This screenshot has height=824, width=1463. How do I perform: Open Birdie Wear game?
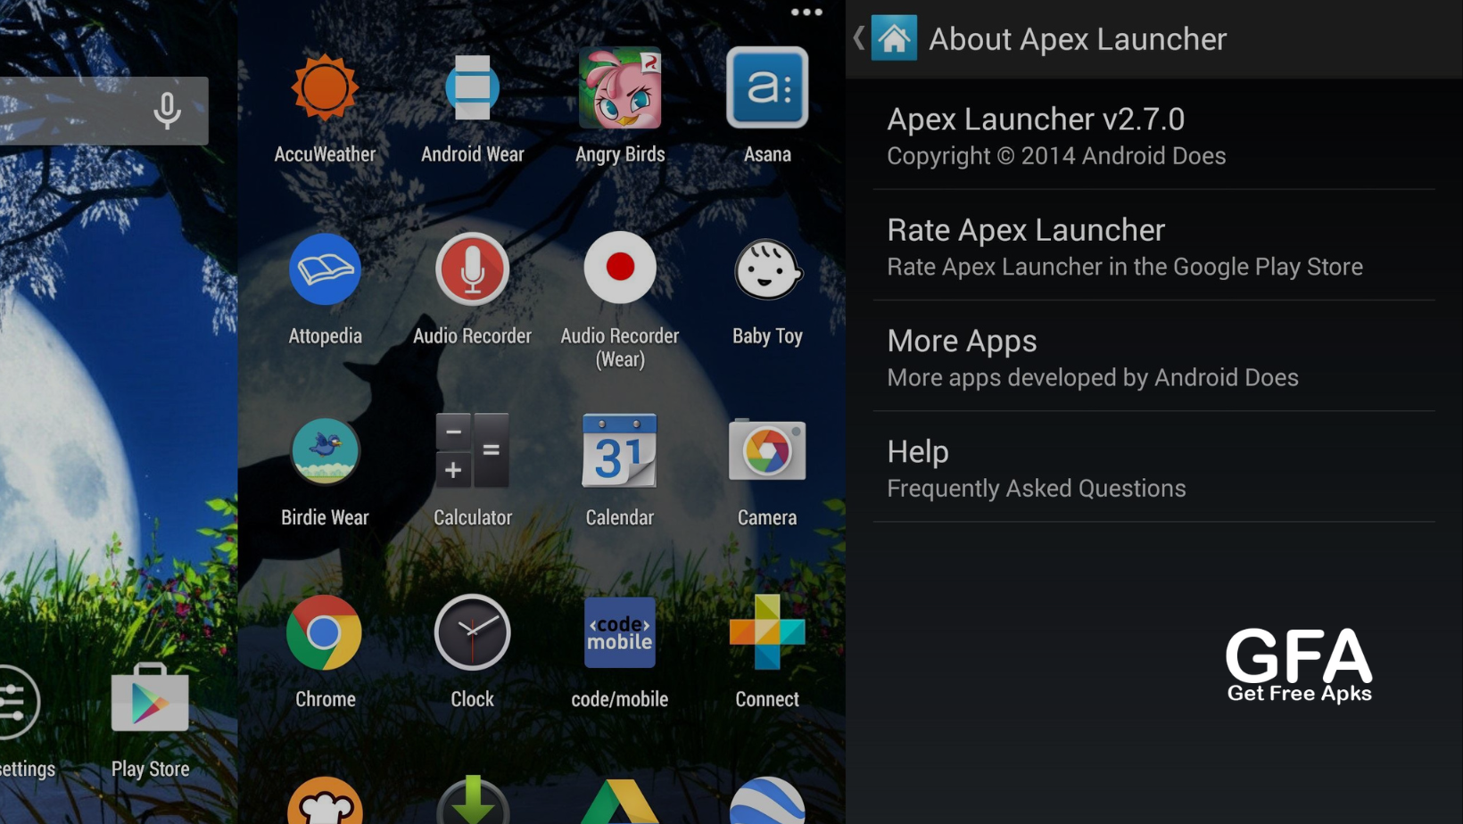pyautogui.click(x=325, y=451)
